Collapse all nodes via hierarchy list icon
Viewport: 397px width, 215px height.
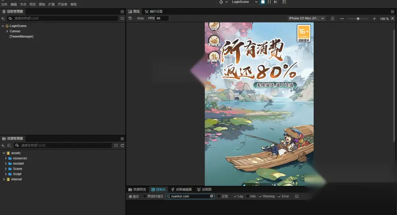[122, 19]
